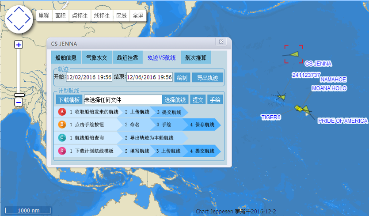Zoom in with the plus button
Viewport: 369px width, 216px height.
[19, 44]
